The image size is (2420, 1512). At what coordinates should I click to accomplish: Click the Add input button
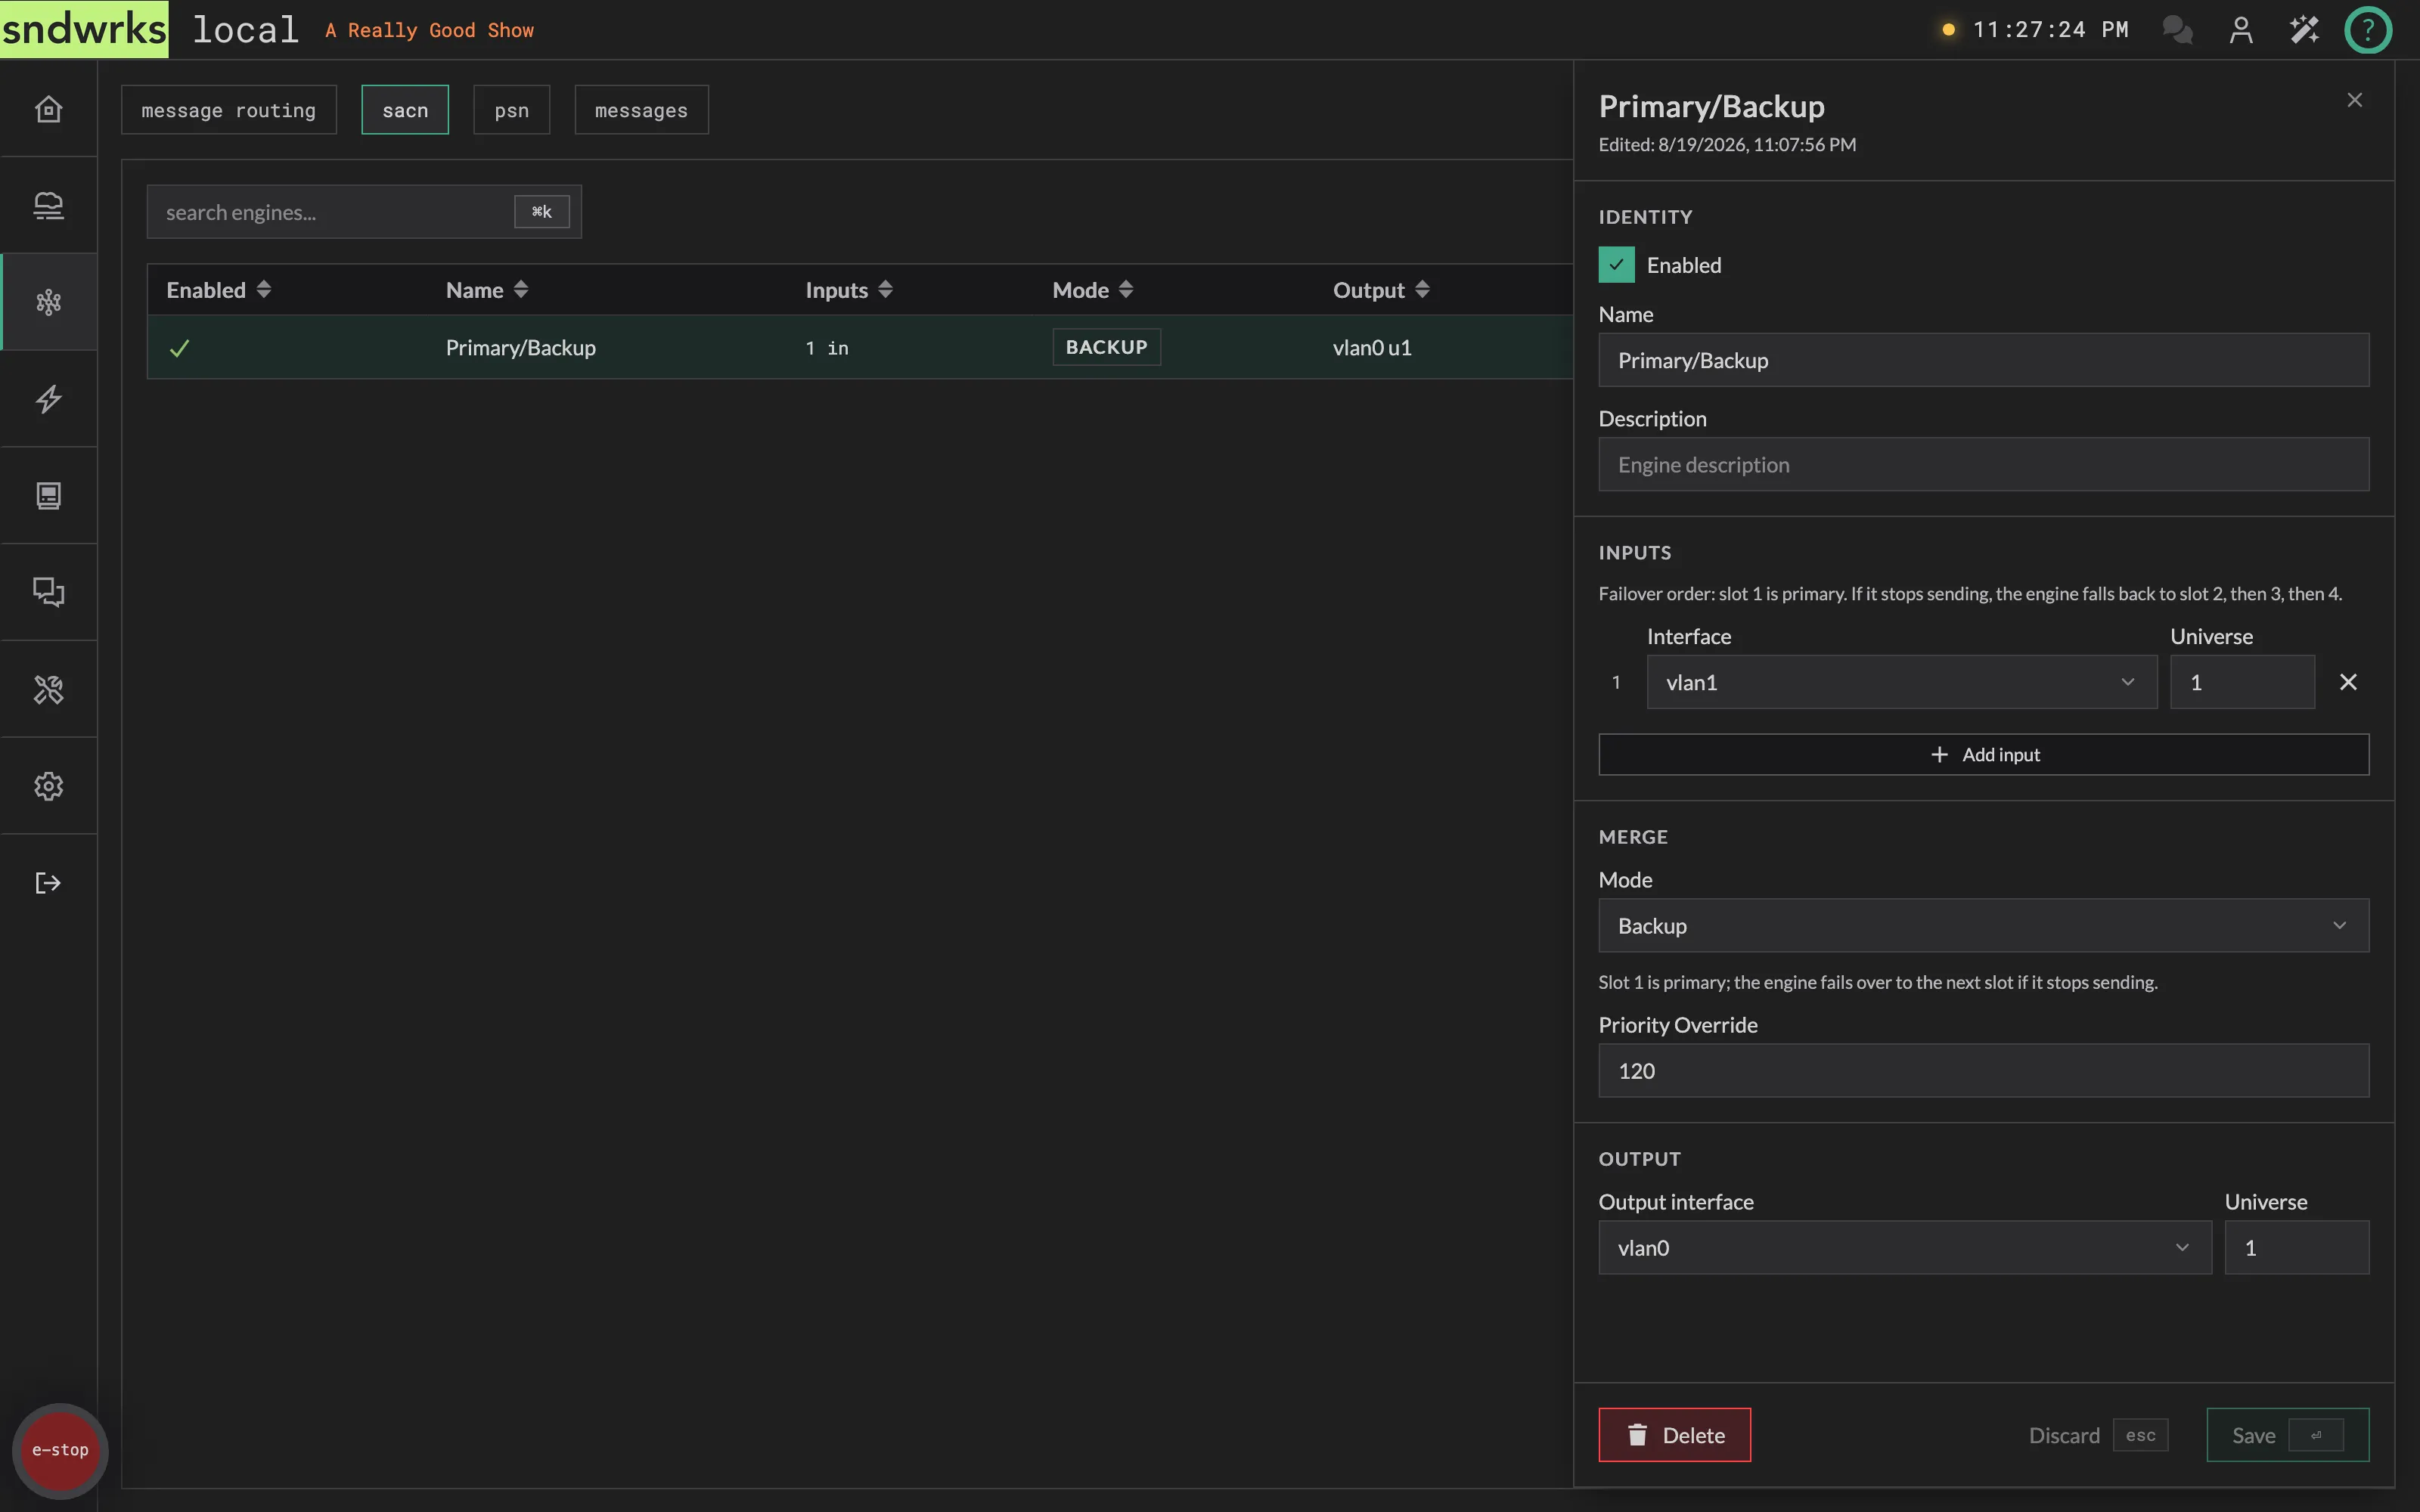point(1983,754)
